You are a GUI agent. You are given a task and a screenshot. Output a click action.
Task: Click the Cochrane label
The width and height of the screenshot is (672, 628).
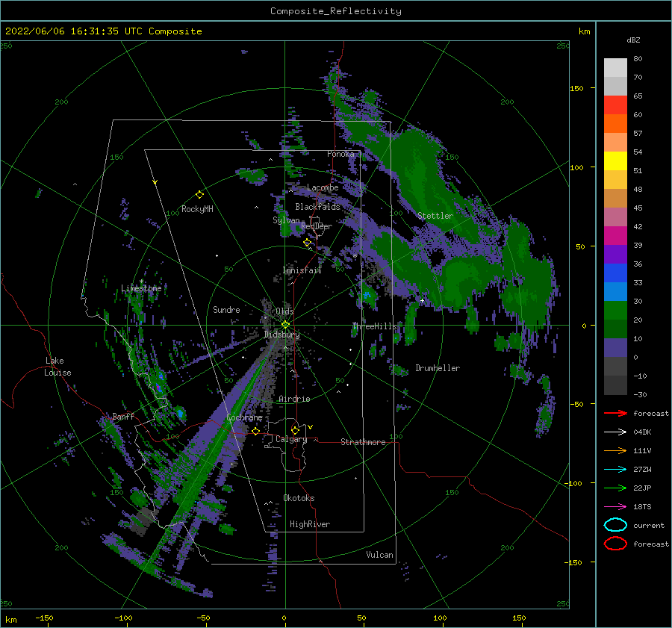(244, 417)
